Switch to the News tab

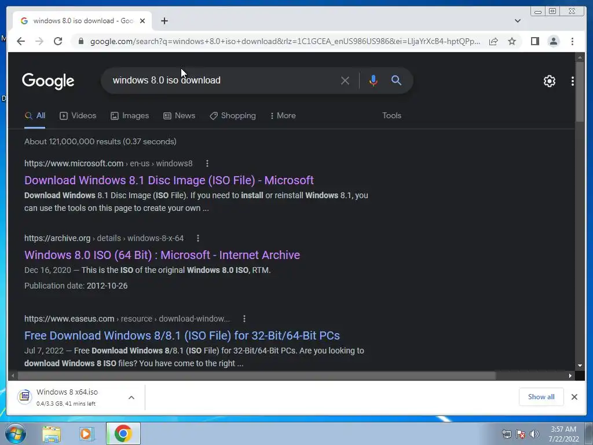point(180,116)
